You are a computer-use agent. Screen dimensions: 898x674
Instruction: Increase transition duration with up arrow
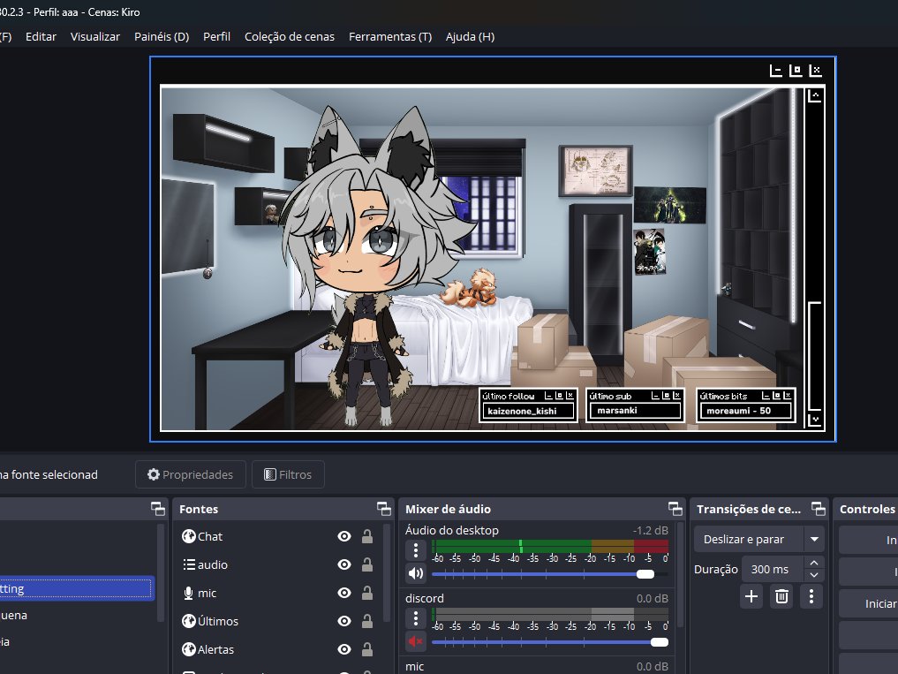[814, 563]
